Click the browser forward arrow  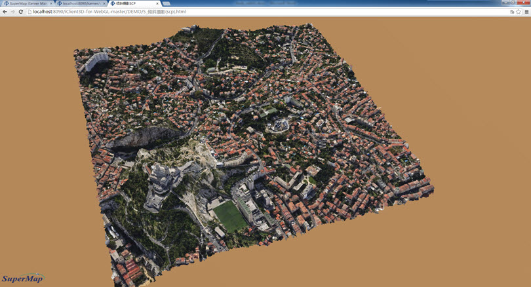coord(12,12)
